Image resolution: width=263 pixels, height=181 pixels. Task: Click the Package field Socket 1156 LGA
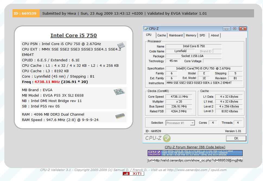[194, 56]
